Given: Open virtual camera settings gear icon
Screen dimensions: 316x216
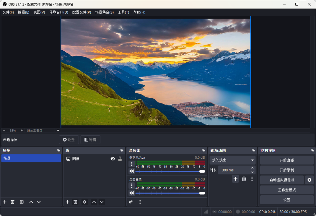Looking at the screenshot, I should (309, 180).
